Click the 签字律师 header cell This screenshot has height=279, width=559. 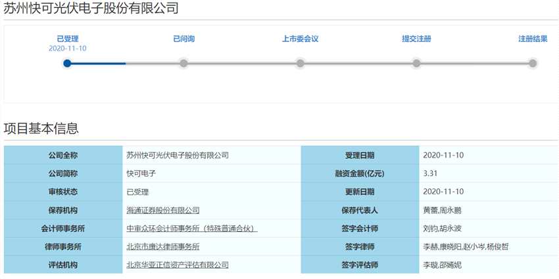point(360,247)
